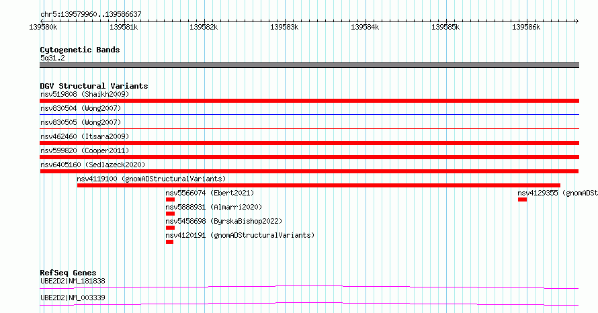Click the 139580k ruler tick label
The height and width of the screenshot is (313, 598).
43,27
